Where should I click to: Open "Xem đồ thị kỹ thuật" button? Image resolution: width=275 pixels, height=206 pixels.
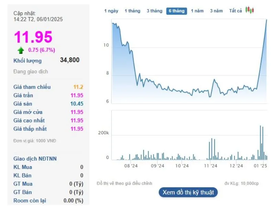[x=188, y=192]
